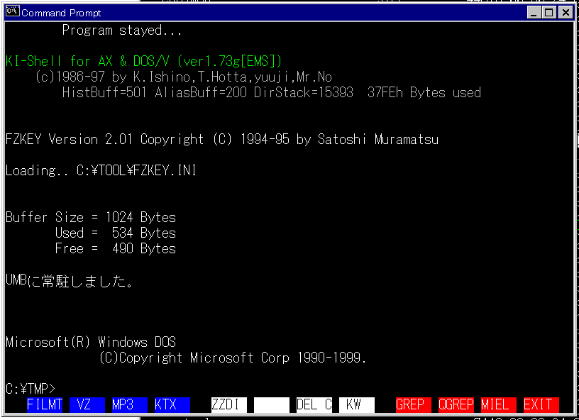Select the KW function key label
The width and height of the screenshot is (579, 420).
tap(356, 404)
